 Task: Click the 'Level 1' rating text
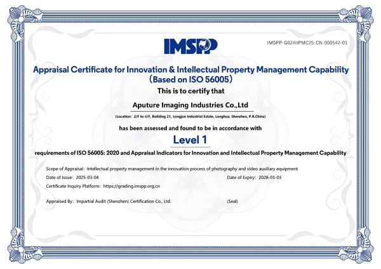(x=190, y=140)
